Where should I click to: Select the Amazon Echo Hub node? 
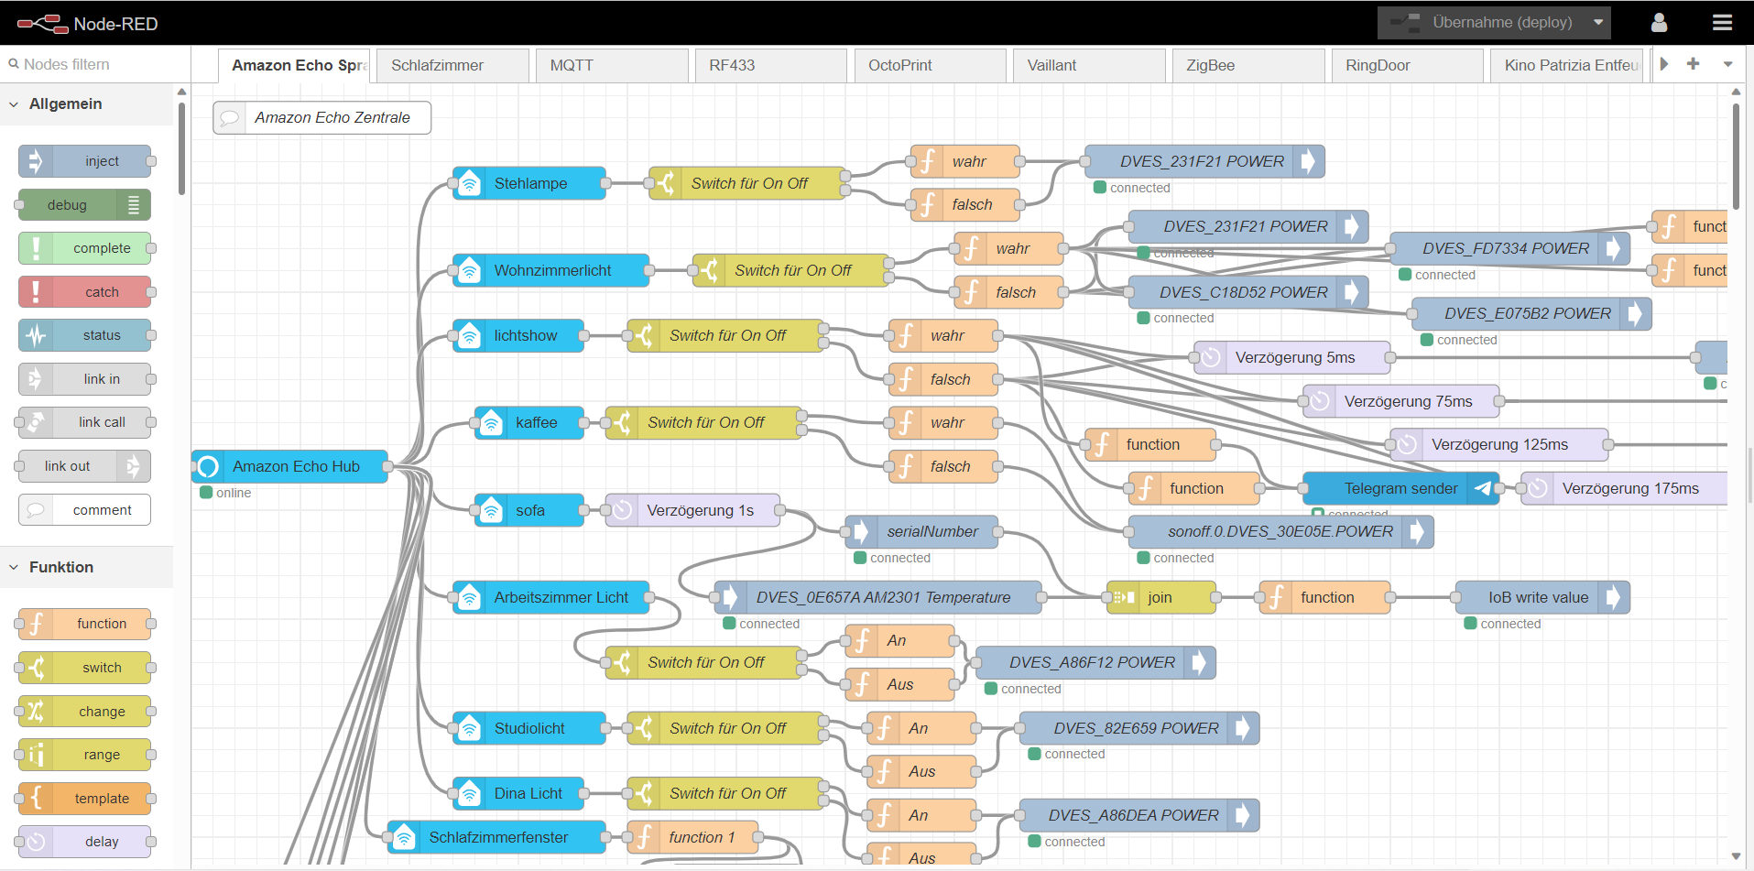coord(289,466)
